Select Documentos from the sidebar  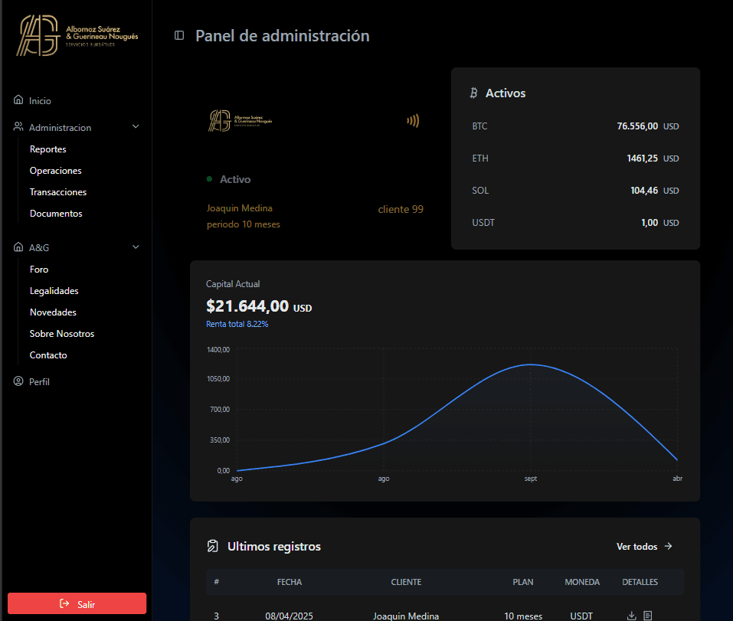click(55, 214)
